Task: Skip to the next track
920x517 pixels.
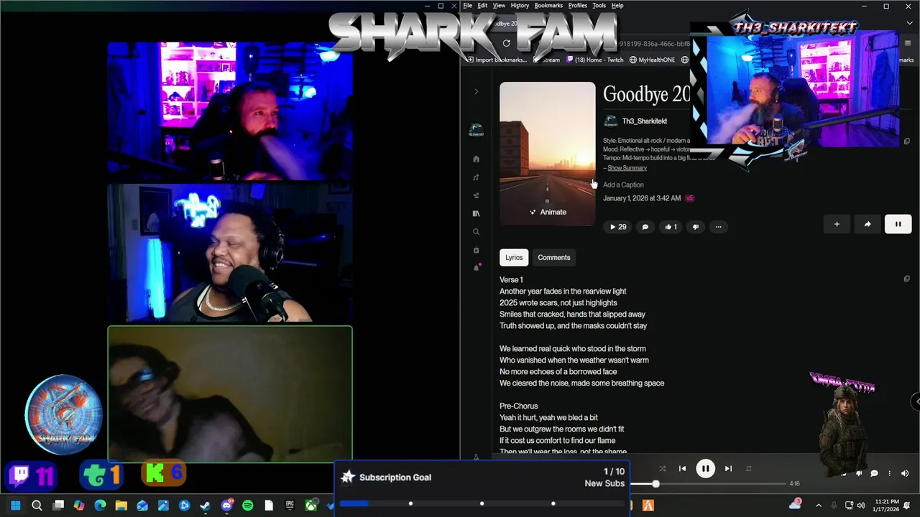Action: pyautogui.click(x=728, y=469)
